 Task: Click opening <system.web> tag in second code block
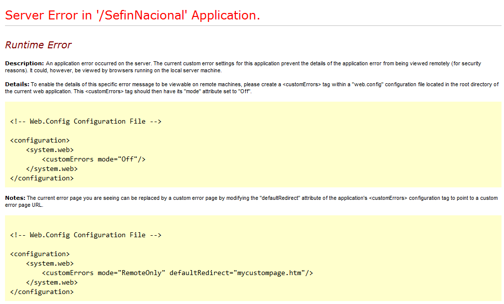50,263
